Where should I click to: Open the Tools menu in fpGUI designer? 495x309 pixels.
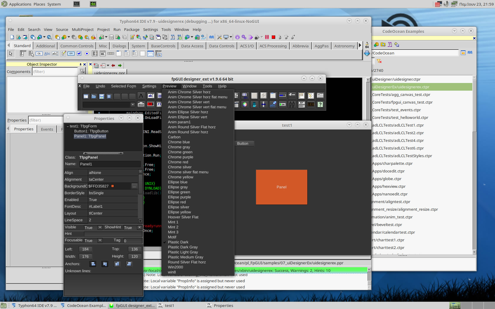coord(207,86)
